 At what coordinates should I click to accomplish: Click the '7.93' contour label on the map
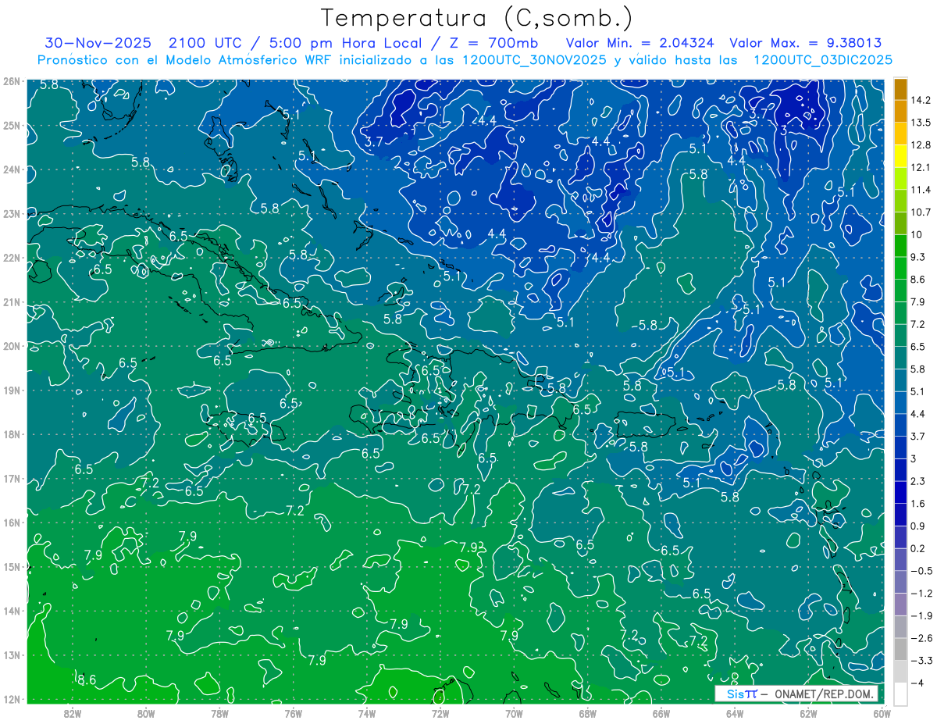[x=472, y=547]
